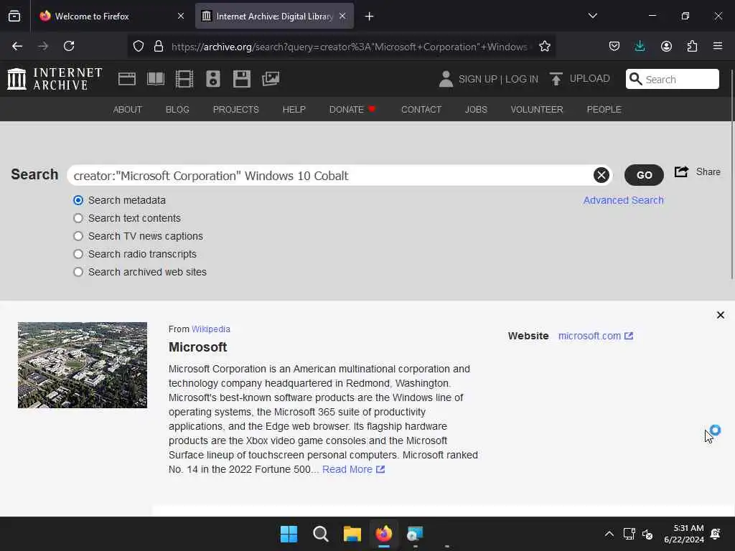Close the Internet Archive tab
Image resolution: width=735 pixels, height=551 pixels.
[x=342, y=16]
